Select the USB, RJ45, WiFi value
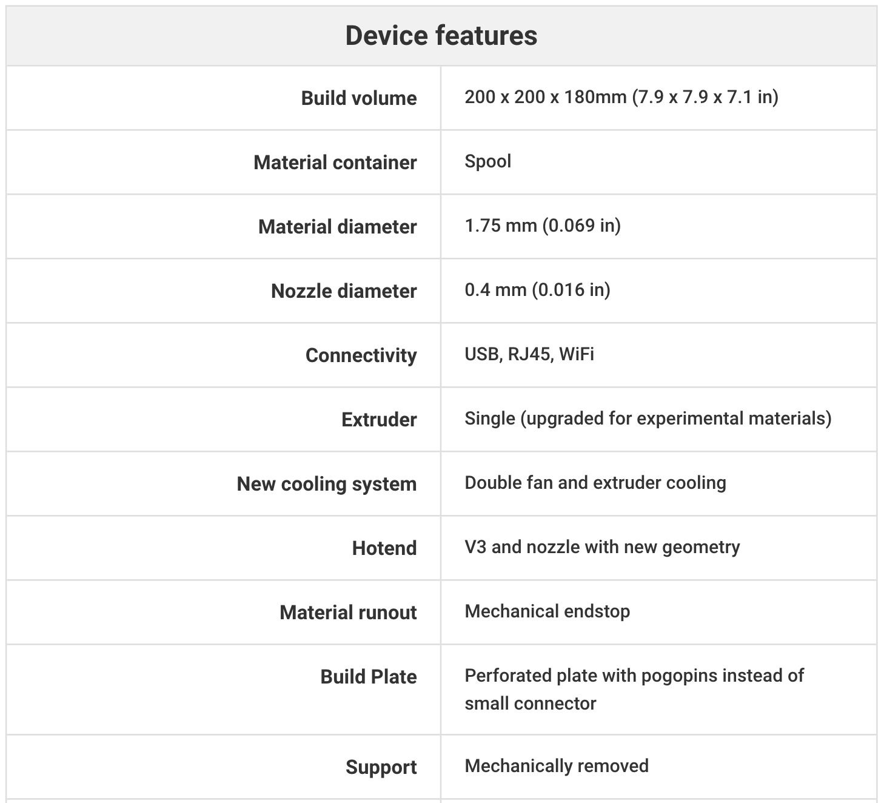The height and width of the screenshot is (803, 884). coord(529,354)
